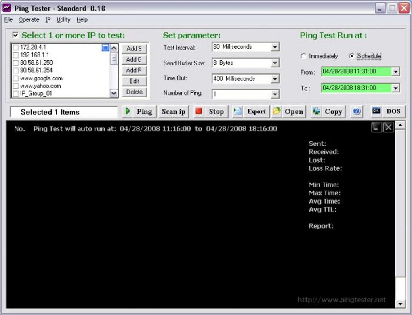Click the http://www.pingtester.net link
The image size is (412, 315).
[x=341, y=300]
